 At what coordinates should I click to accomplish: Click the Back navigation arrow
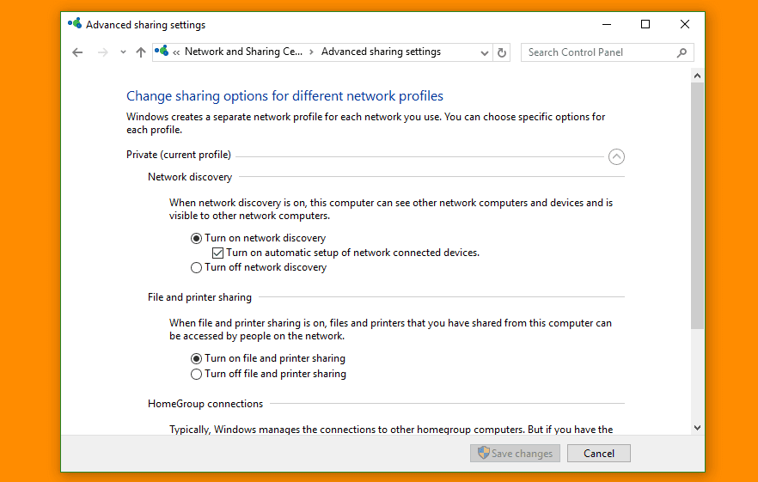click(77, 52)
